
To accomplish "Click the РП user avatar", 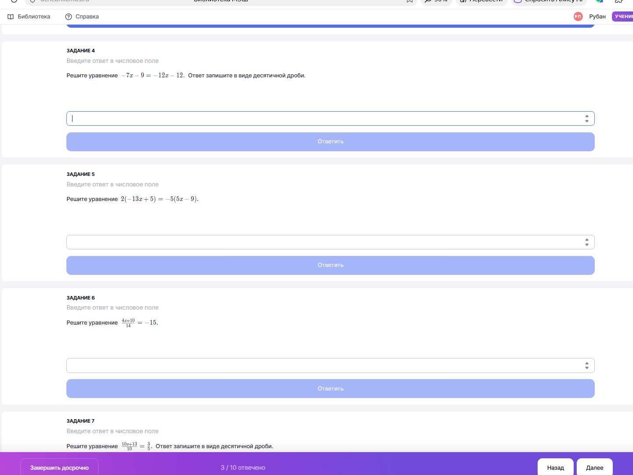I will coord(578,17).
